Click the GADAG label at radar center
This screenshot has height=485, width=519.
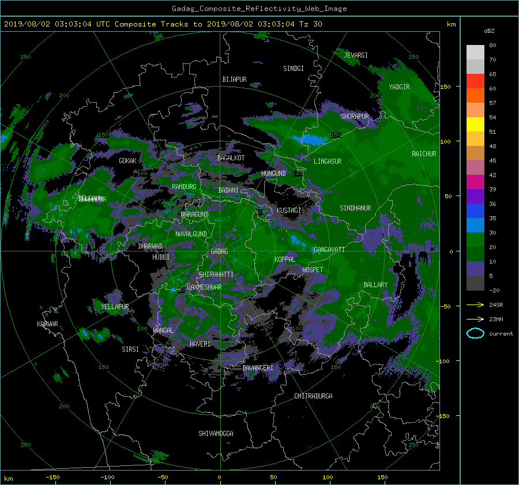[219, 251]
